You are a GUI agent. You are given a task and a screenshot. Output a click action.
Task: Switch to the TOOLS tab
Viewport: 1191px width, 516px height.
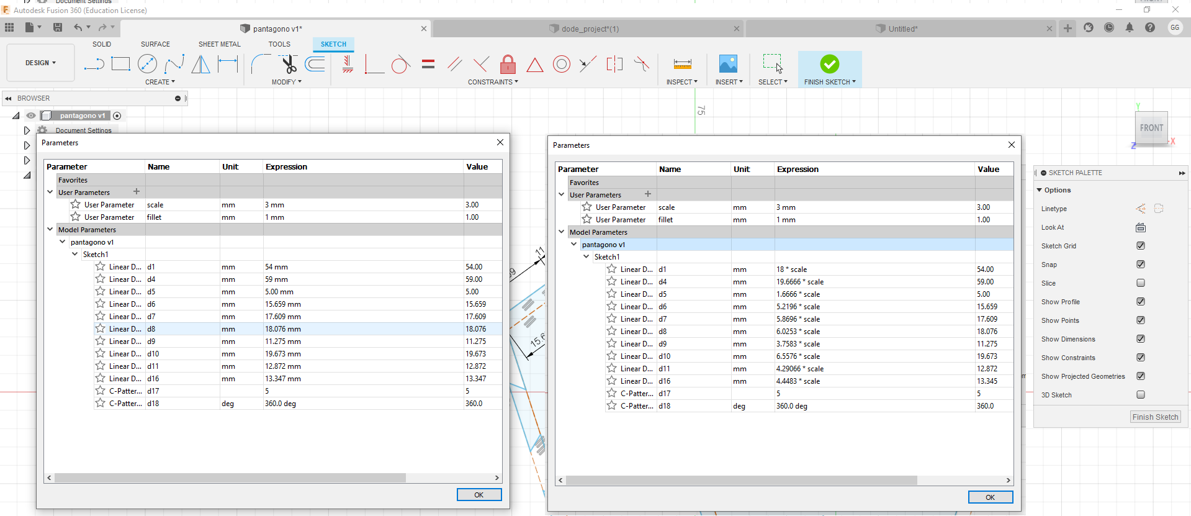click(x=279, y=44)
